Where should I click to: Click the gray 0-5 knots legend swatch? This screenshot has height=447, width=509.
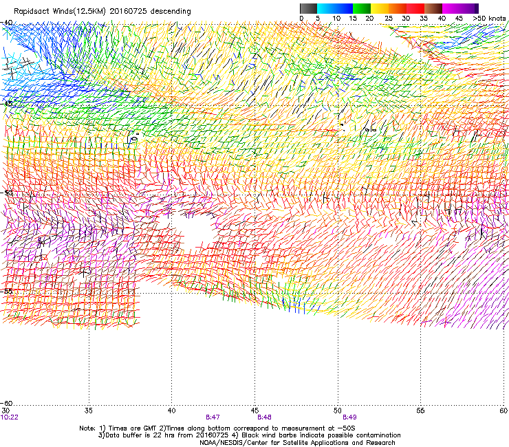tap(308, 8)
